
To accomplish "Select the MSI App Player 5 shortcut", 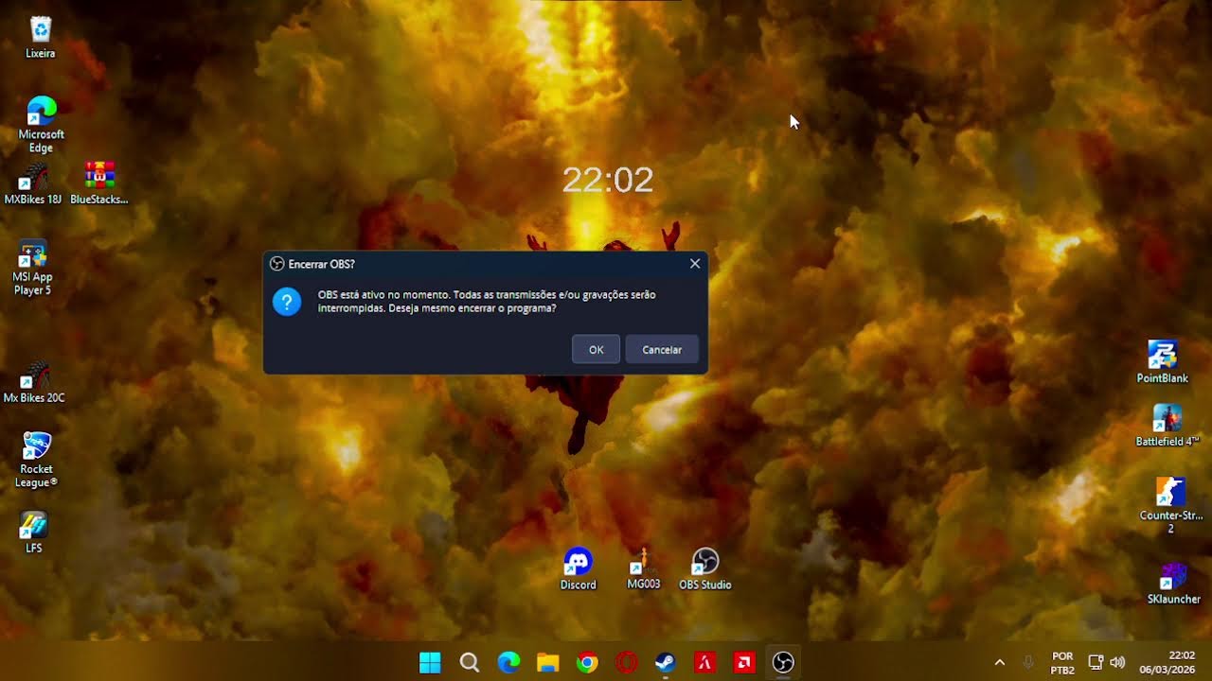I will tap(32, 269).
